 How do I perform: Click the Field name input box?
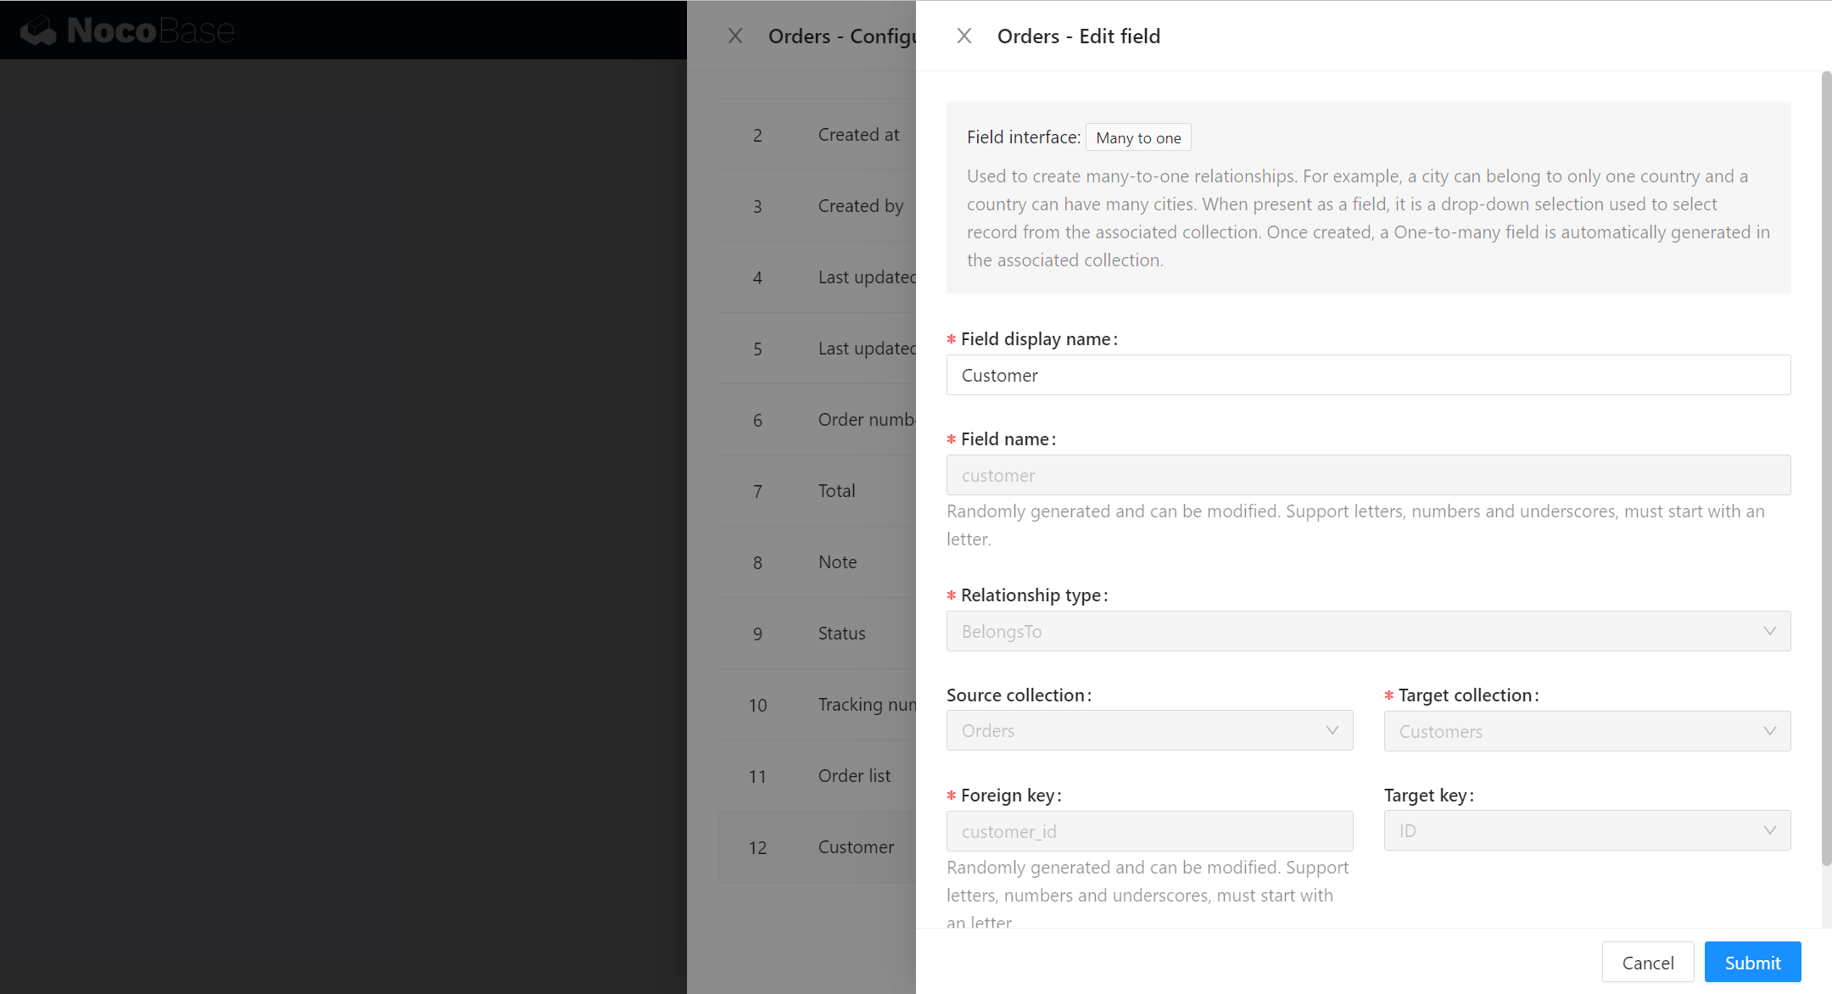coord(1367,475)
